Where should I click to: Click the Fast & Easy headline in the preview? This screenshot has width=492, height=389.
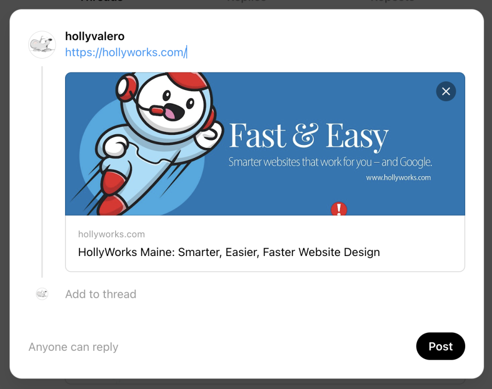point(308,135)
